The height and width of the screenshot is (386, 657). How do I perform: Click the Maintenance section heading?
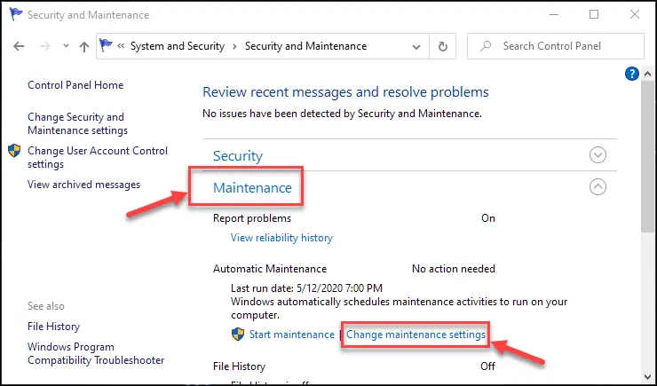coord(252,187)
